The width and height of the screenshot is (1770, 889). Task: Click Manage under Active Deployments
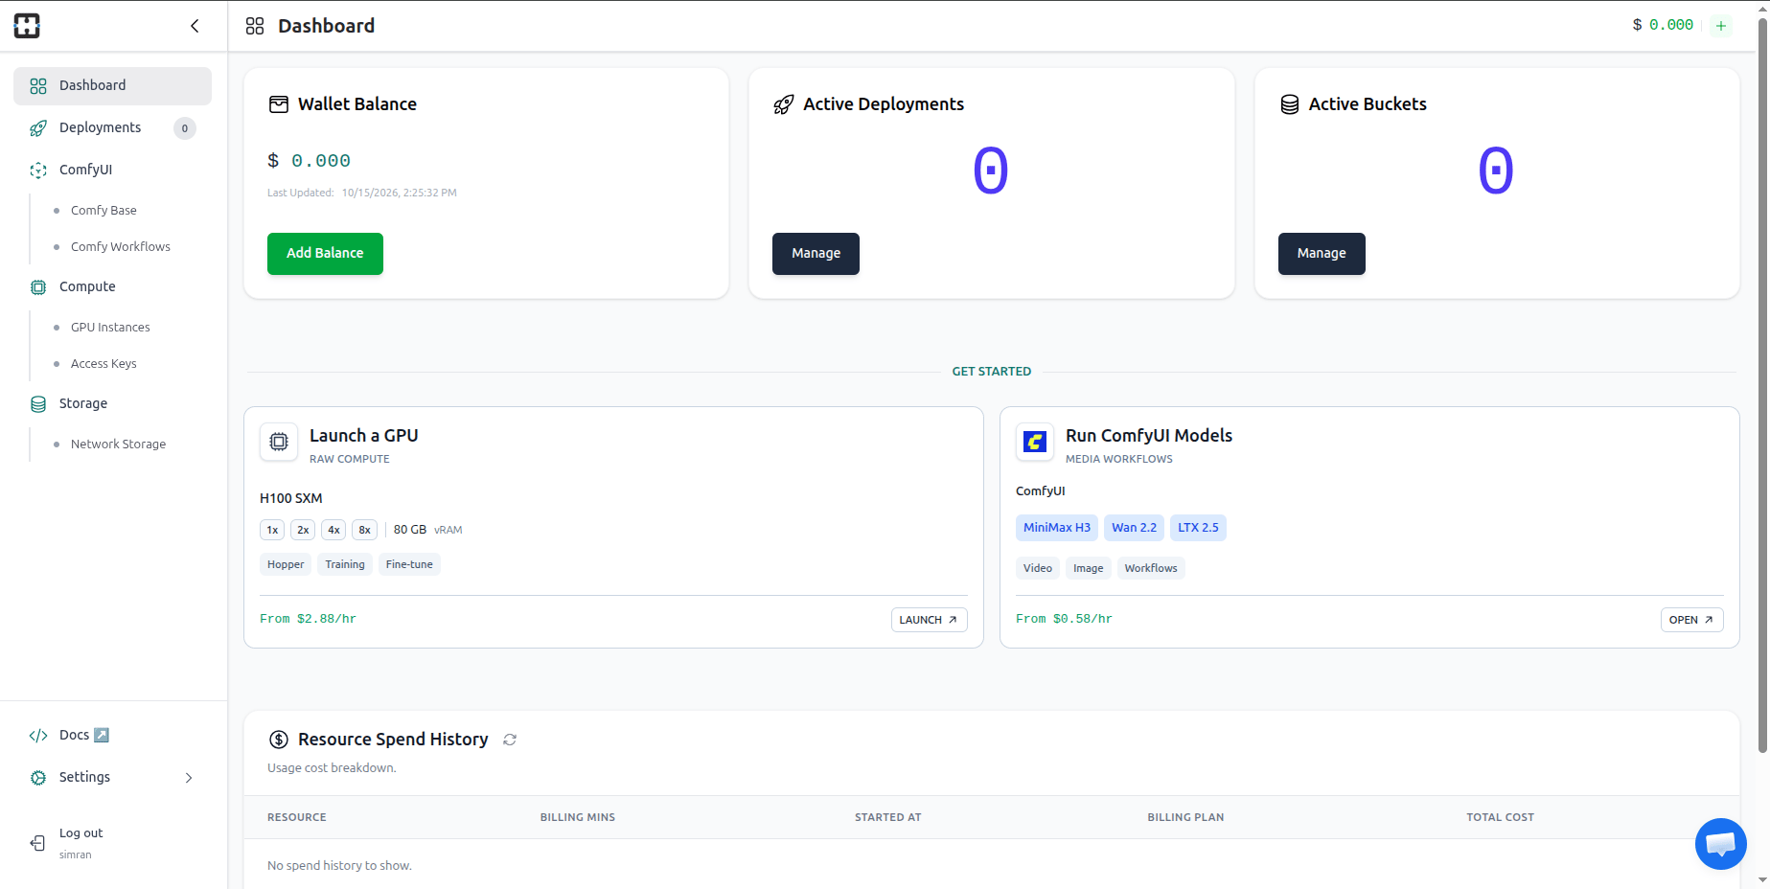click(x=816, y=254)
